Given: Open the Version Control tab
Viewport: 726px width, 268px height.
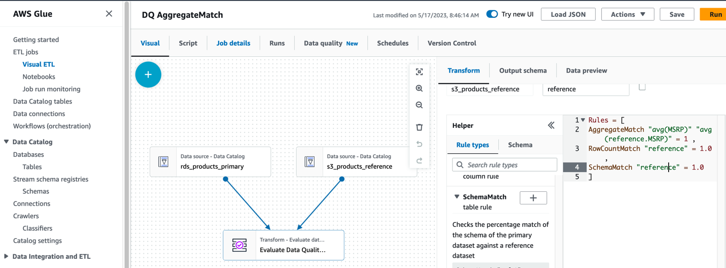Looking at the screenshot, I should (x=452, y=43).
